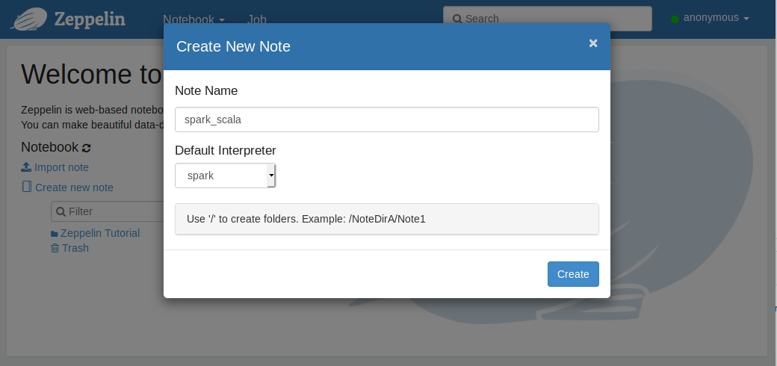Open the Notebook menu in navbar
This screenshot has width=777, height=366.
(x=194, y=19)
